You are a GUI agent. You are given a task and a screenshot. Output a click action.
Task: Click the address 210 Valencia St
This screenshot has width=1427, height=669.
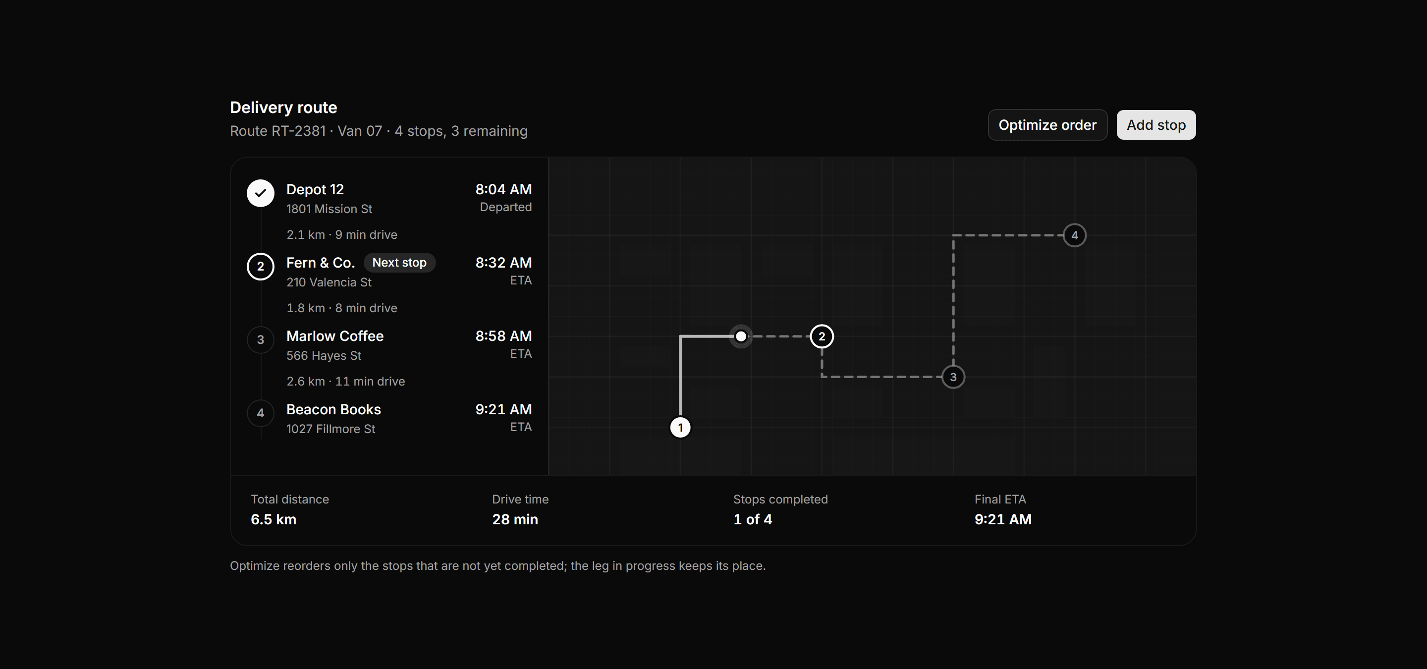point(329,282)
